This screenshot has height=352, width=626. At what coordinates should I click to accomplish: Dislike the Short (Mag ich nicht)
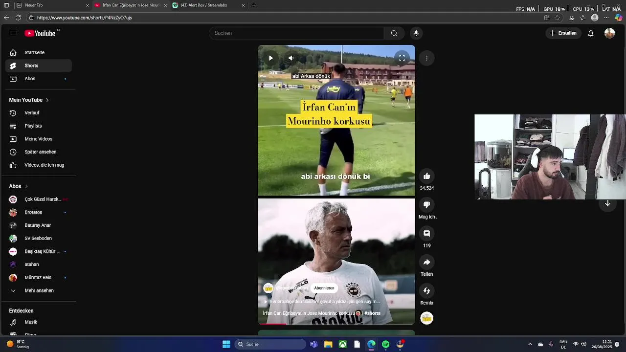tap(427, 205)
